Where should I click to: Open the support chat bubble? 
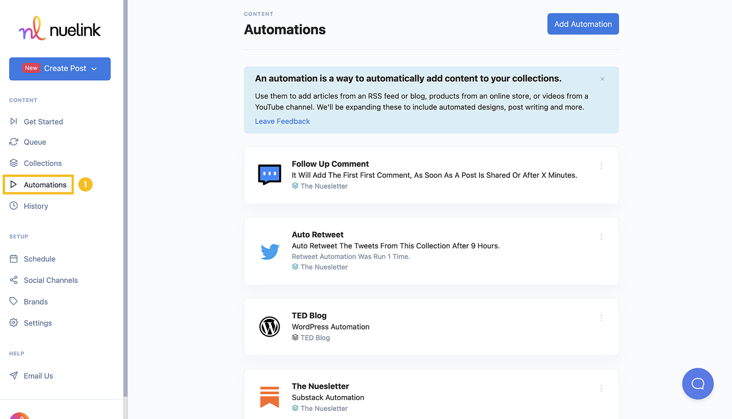point(697,384)
